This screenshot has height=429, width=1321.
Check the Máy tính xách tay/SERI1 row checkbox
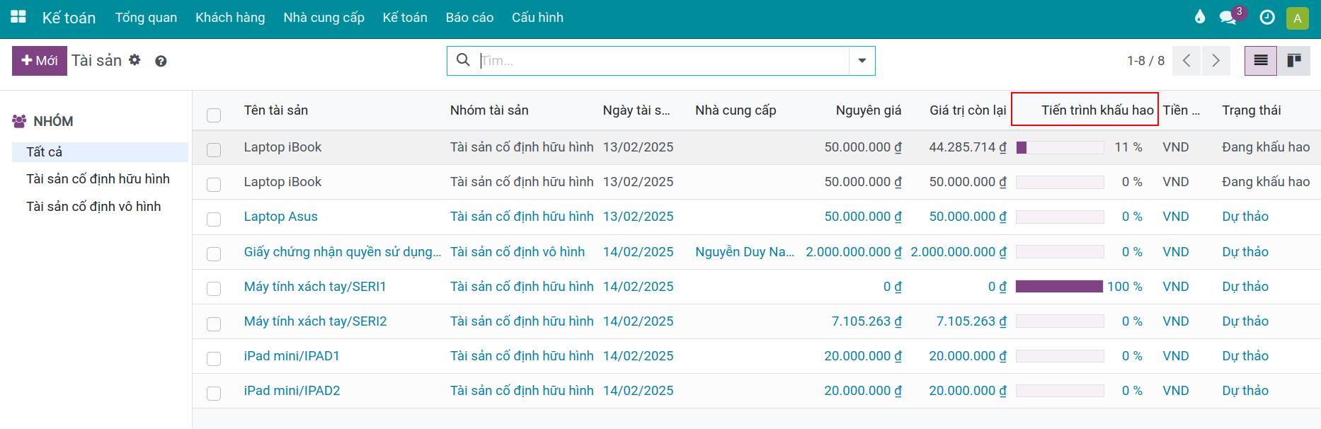coord(214,288)
